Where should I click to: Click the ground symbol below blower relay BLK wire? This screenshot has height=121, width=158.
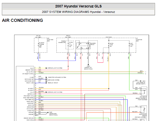pos(88,64)
